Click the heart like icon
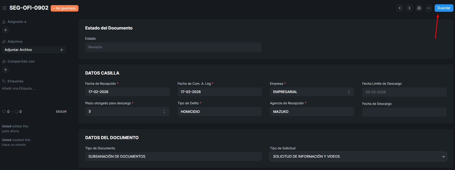This screenshot has width=455, height=170. 4,112
